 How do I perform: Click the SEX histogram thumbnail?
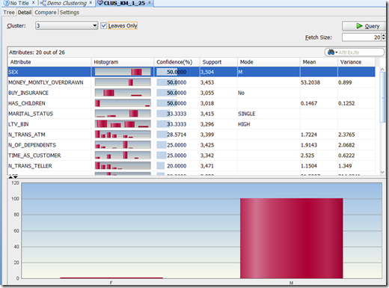pyautogui.click(x=123, y=72)
